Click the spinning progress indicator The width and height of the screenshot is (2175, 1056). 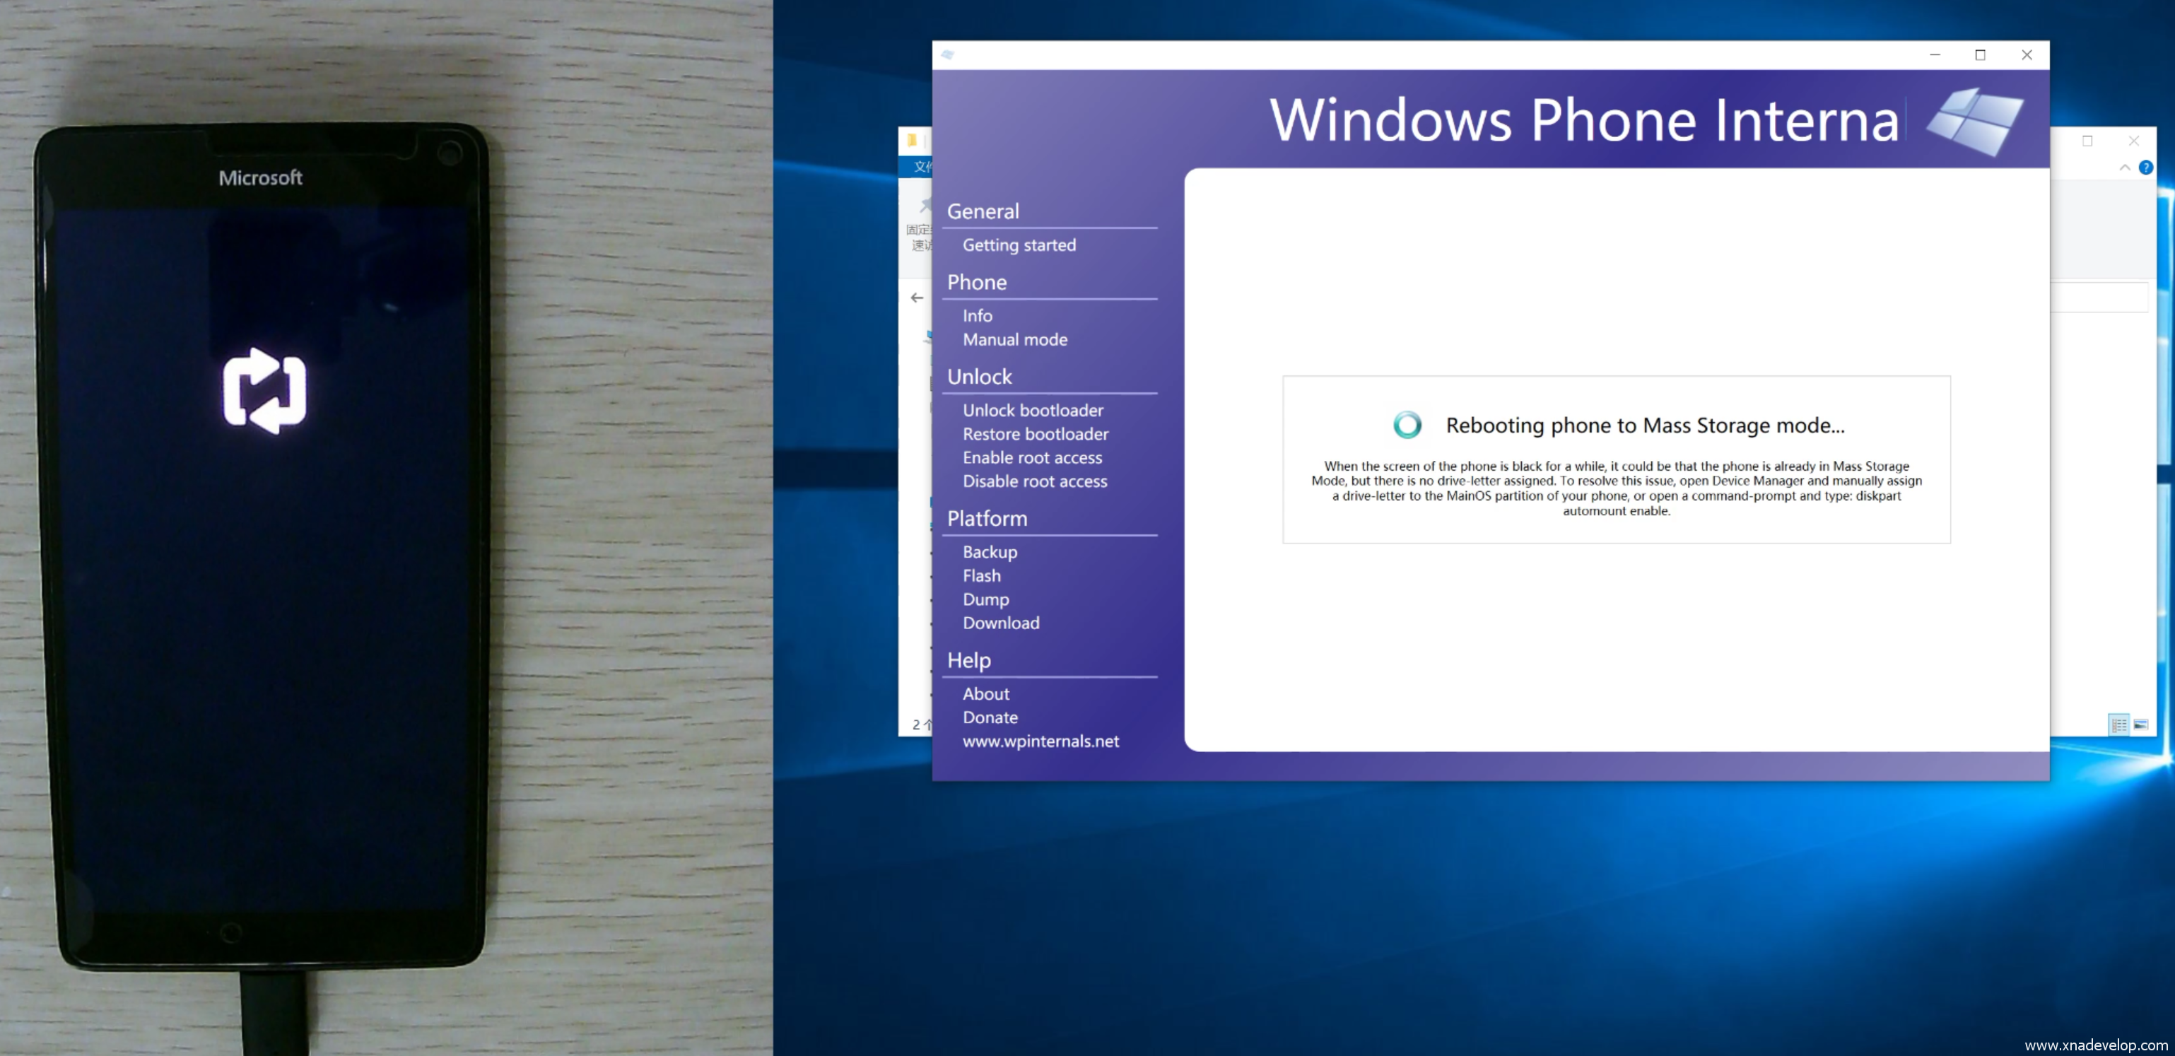[1407, 425]
